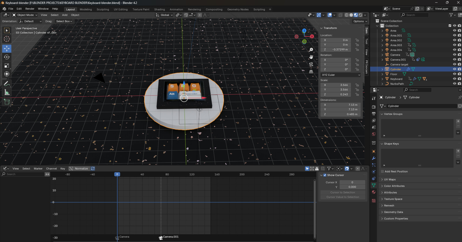Collapse the Vertex Groups panel
Screen dimensions: 462x242
(393, 114)
